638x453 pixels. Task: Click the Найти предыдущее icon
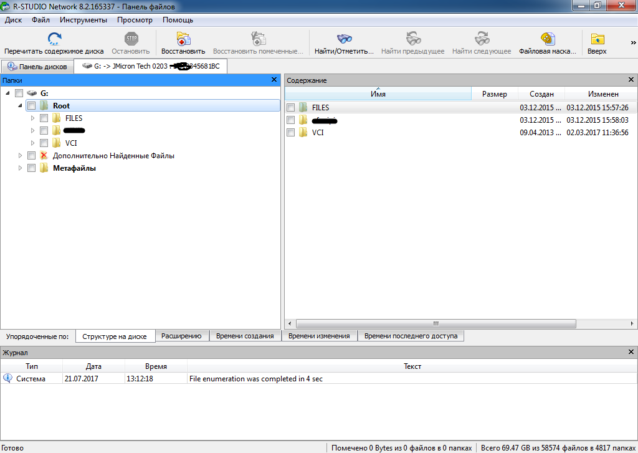click(x=413, y=39)
